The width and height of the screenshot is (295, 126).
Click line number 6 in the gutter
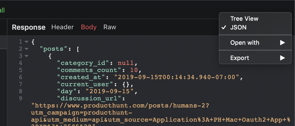point(20,77)
